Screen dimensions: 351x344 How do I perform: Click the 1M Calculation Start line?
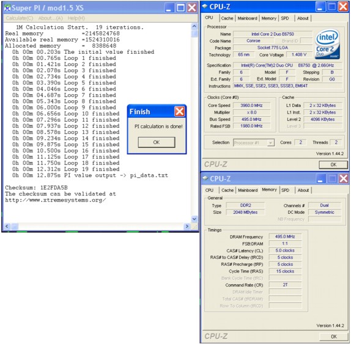click(x=79, y=27)
